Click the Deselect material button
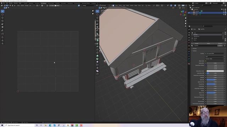 click(x=220, y=43)
